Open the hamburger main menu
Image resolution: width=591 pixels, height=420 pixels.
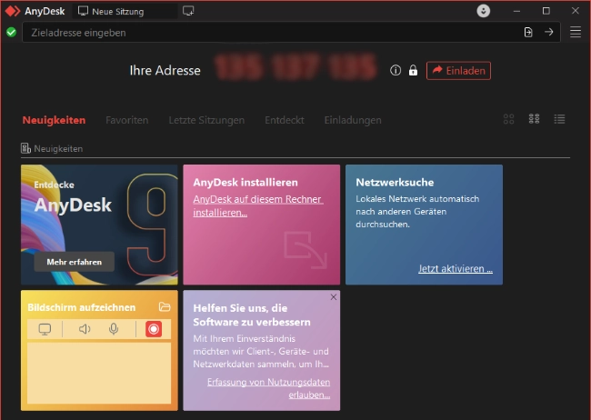(575, 32)
